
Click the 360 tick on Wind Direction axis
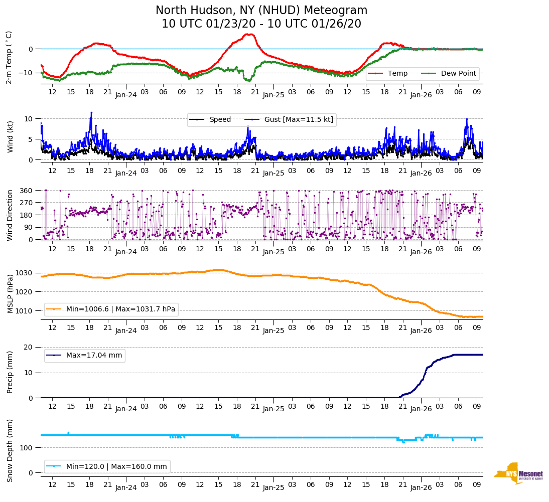coord(26,191)
